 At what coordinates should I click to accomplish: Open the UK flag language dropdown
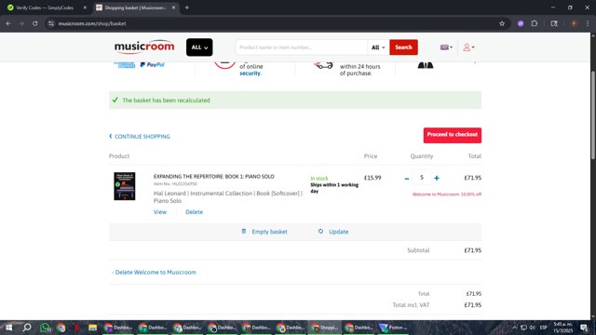[446, 47]
